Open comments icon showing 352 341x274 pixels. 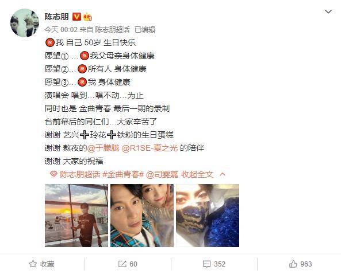point(206,264)
